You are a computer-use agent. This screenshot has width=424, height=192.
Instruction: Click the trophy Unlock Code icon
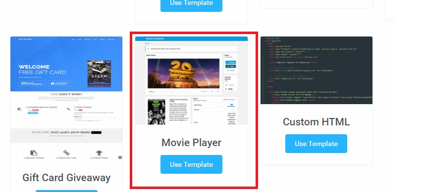pyautogui.click(x=99, y=153)
